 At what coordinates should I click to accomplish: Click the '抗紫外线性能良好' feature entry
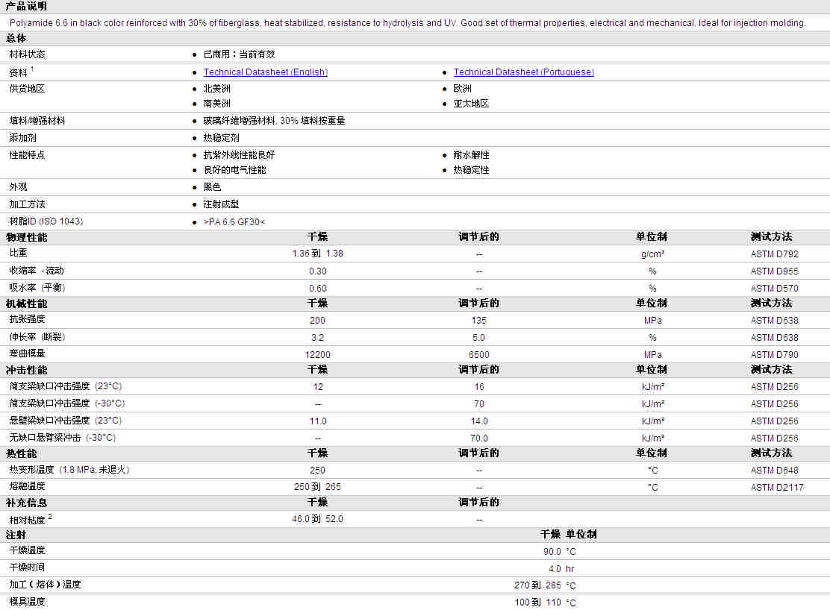pos(239,155)
